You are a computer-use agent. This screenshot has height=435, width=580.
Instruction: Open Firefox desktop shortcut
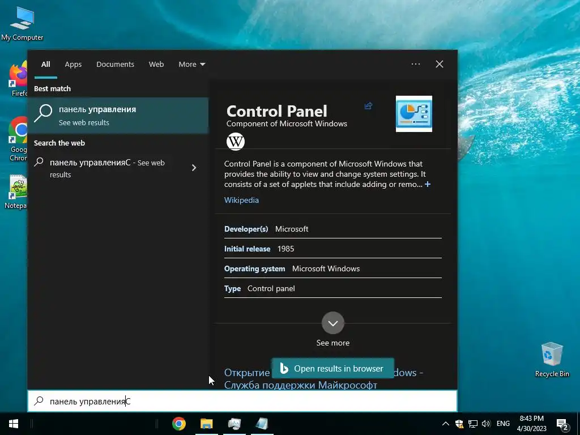tap(18, 79)
